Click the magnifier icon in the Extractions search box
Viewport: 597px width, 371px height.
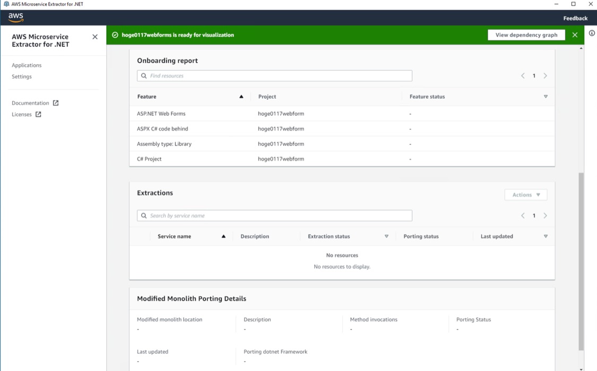pyautogui.click(x=143, y=215)
